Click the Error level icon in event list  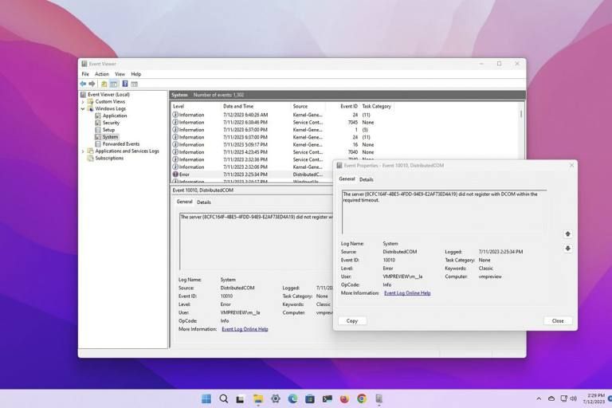click(x=175, y=175)
